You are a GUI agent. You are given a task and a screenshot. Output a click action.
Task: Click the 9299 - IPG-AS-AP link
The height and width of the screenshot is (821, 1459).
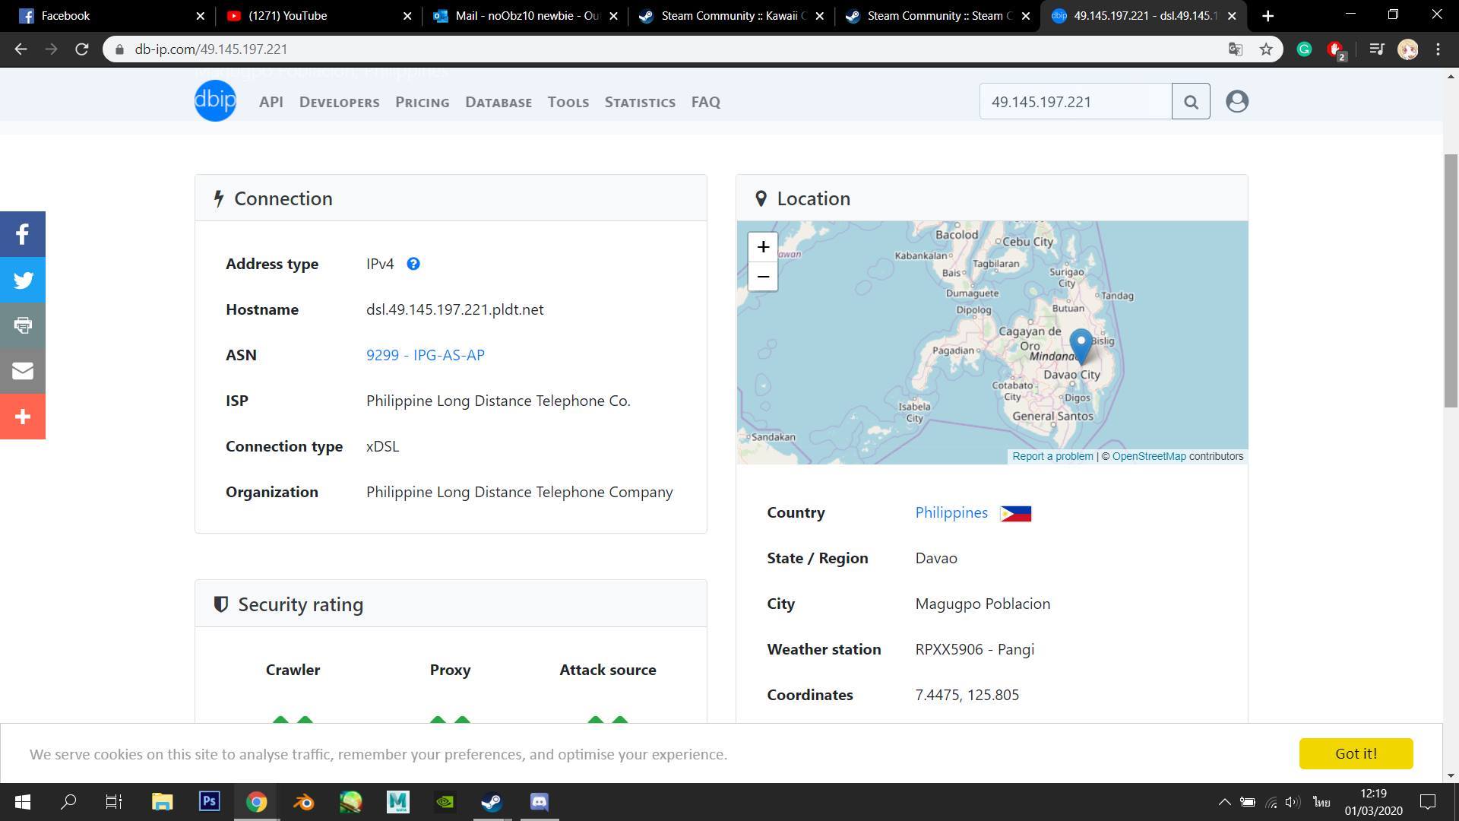pos(426,355)
